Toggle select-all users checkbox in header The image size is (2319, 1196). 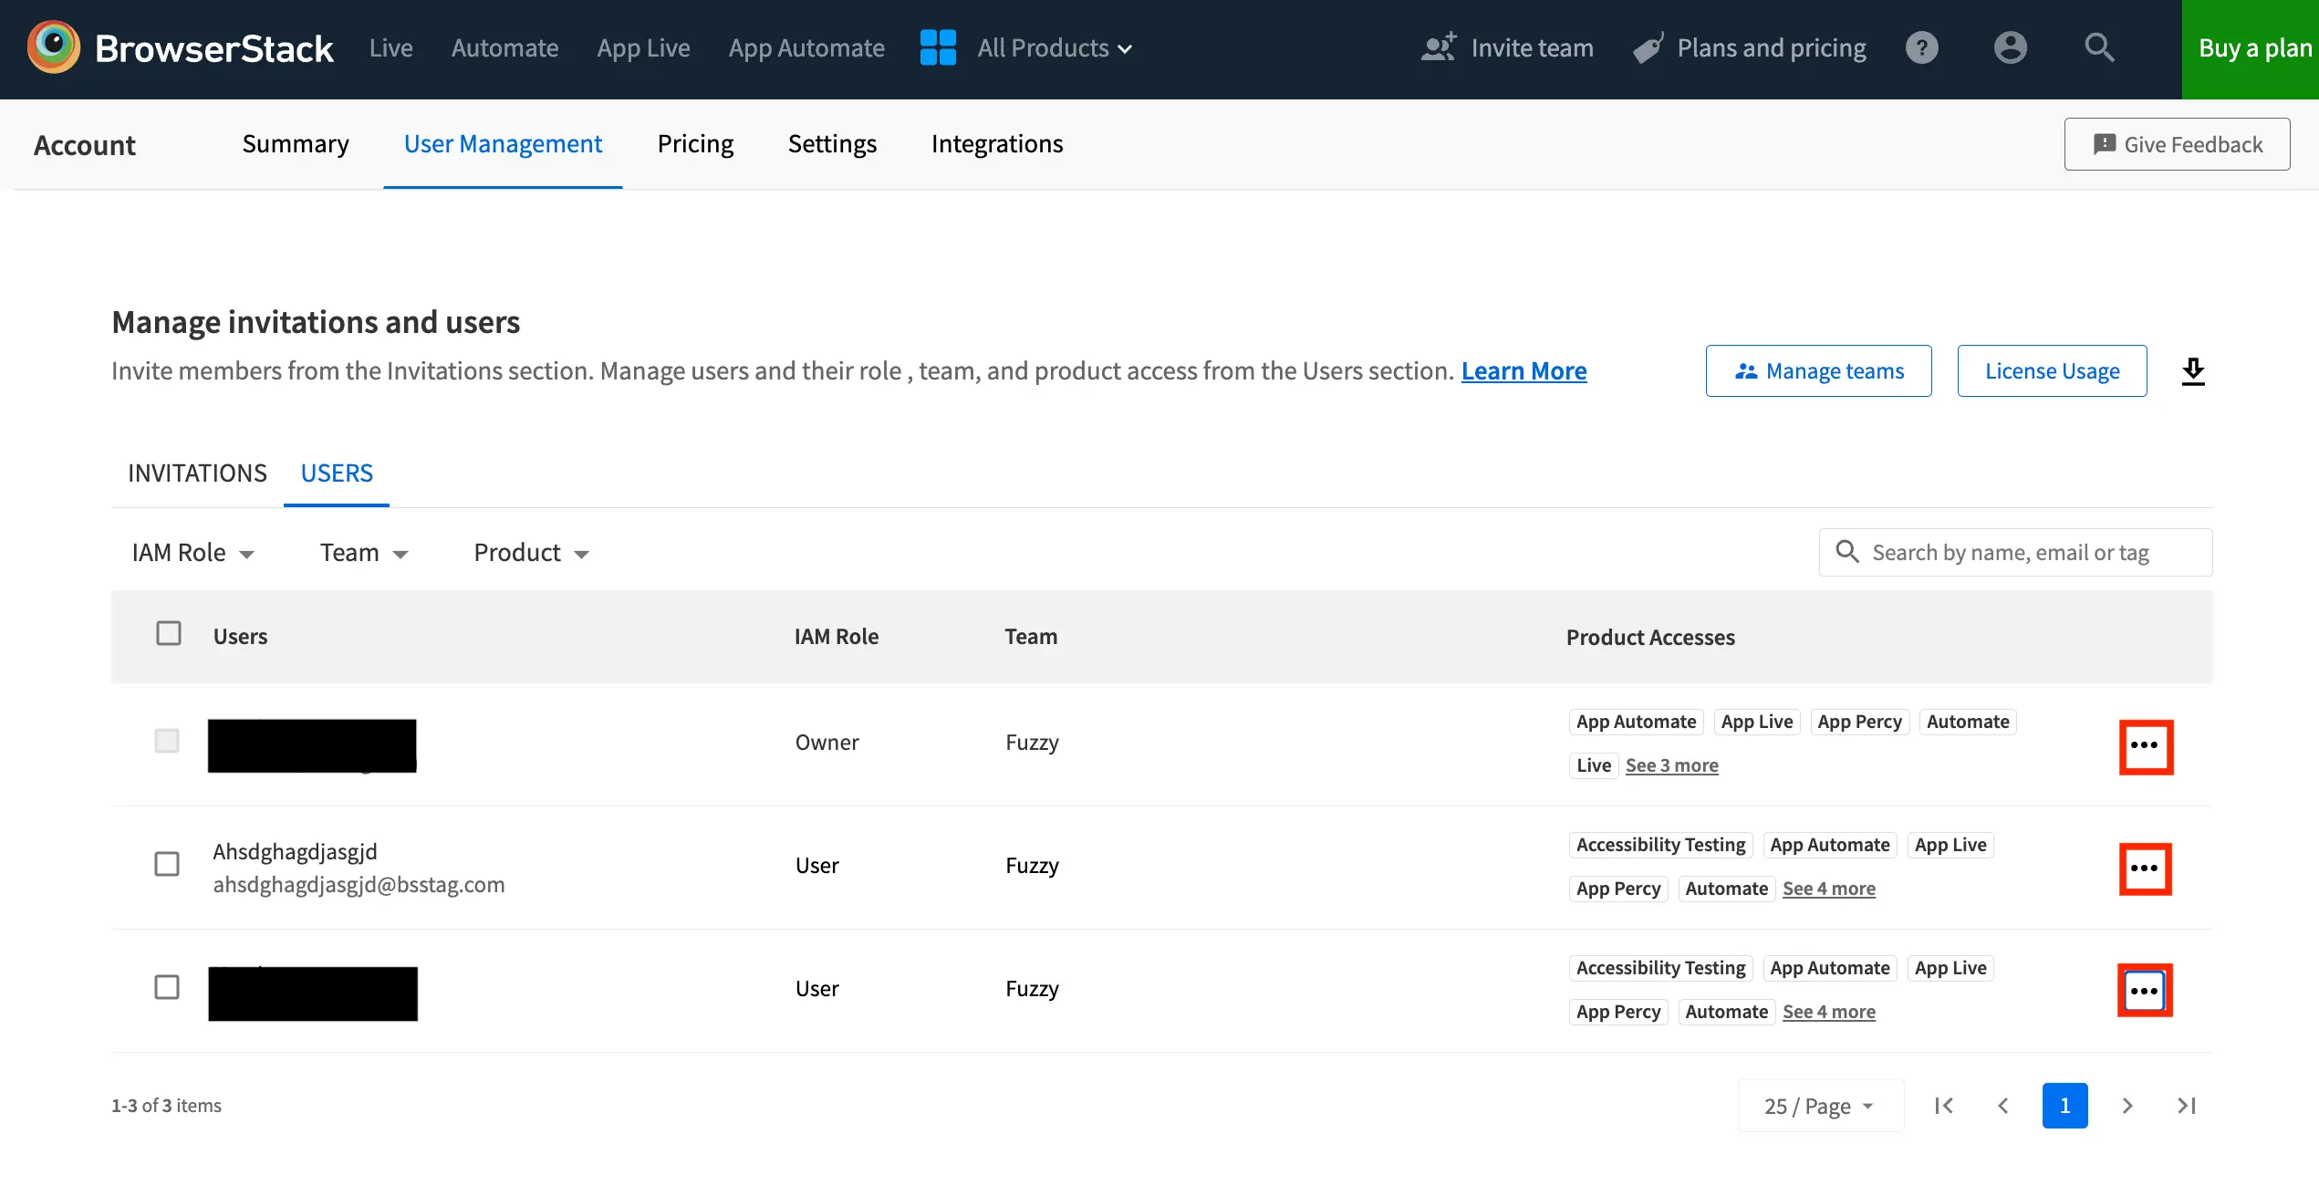click(169, 634)
